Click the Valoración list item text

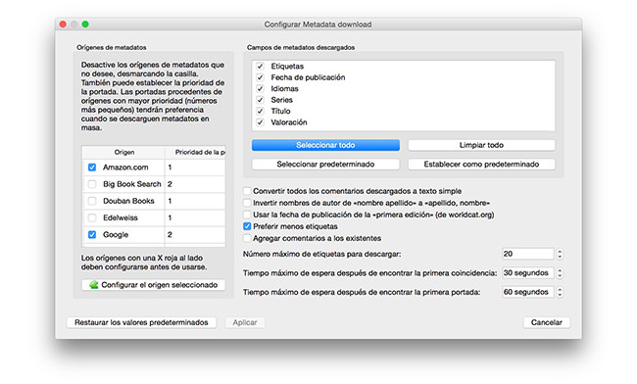(289, 122)
